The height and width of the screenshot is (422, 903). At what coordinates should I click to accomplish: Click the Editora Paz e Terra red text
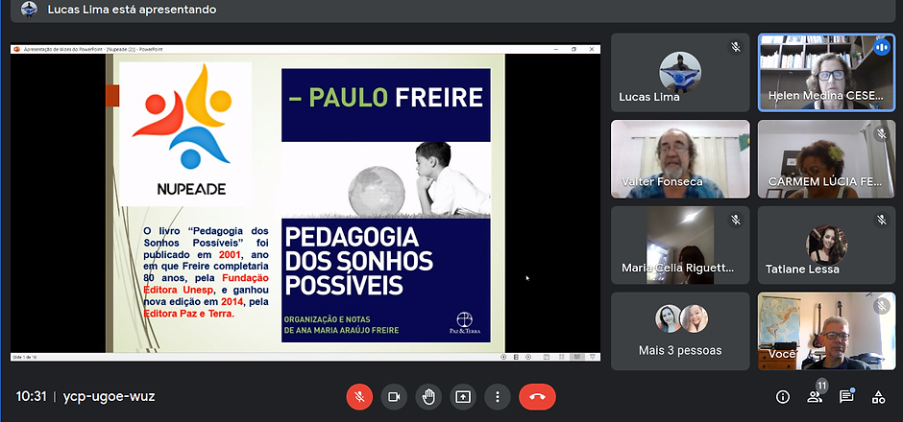pos(189,314)
